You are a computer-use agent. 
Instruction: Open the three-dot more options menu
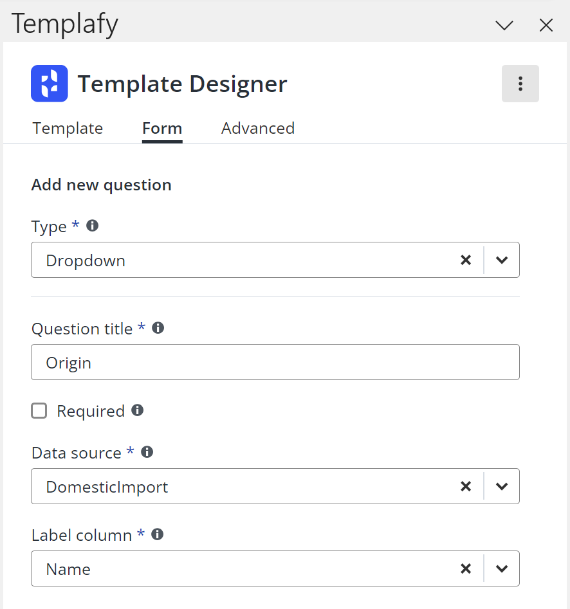tap(520, 84)
